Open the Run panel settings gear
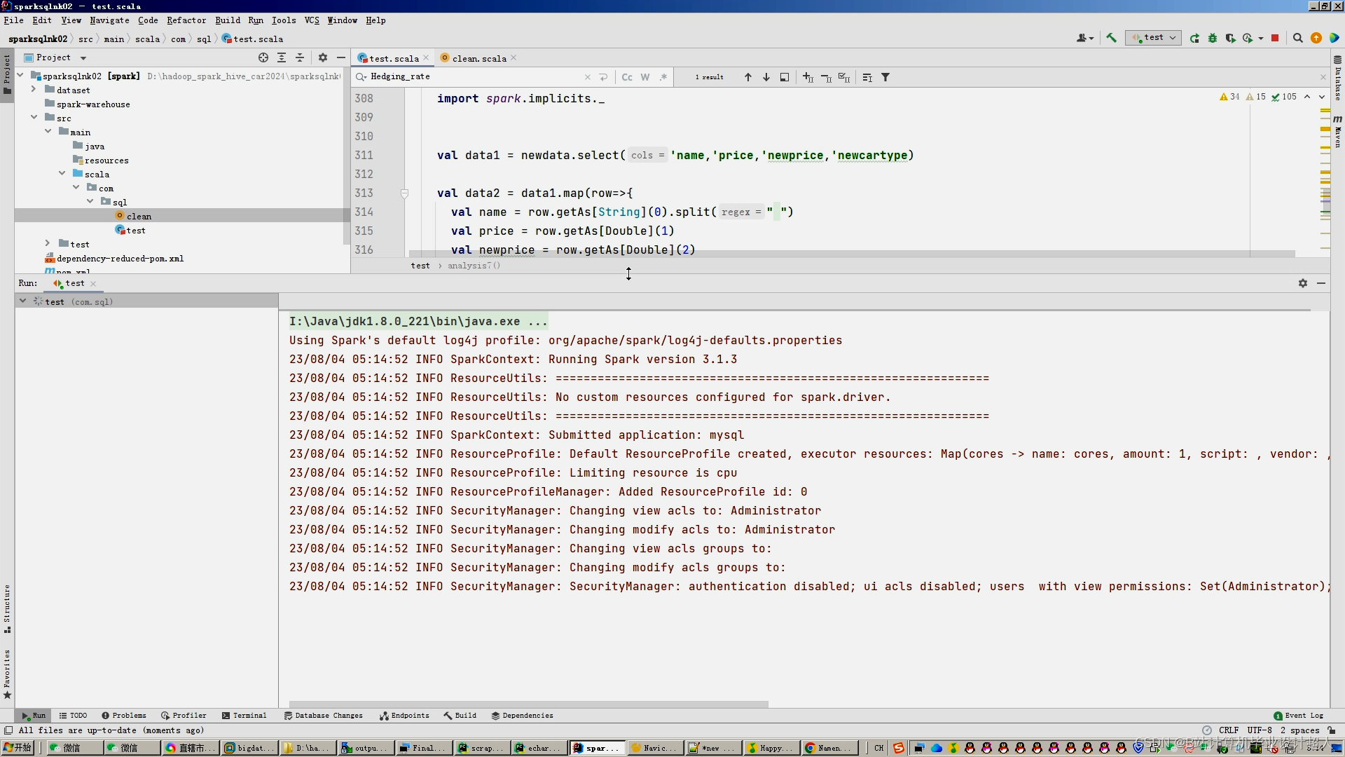The height and width of the screenshot is (757, 1345). (x=1302, y=283)
